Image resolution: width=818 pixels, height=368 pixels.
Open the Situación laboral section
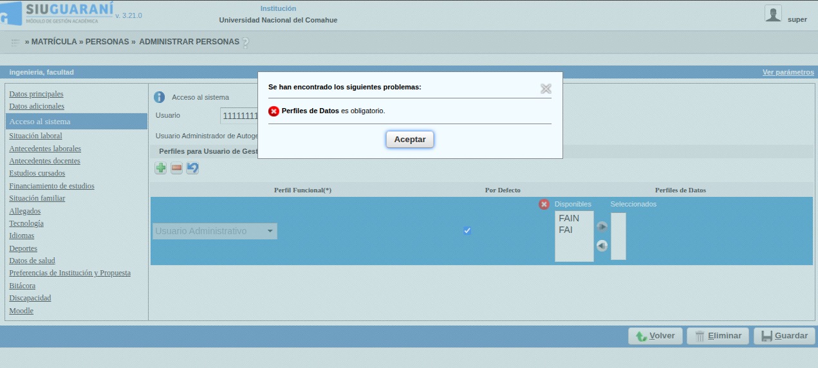(35, 136)
